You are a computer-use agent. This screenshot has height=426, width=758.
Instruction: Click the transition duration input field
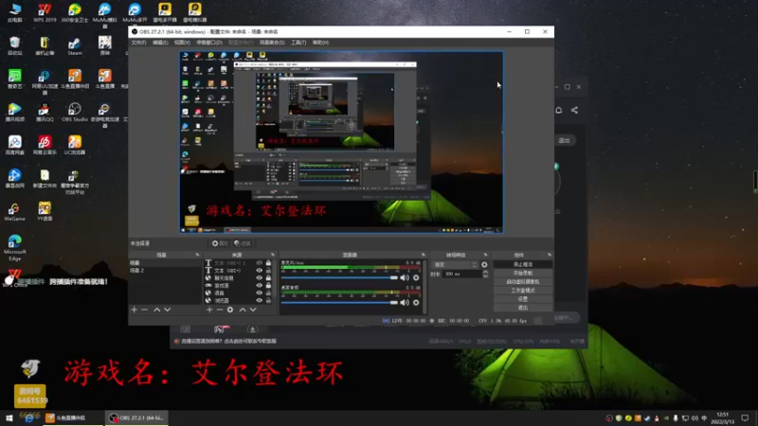[x=461, y=274]
